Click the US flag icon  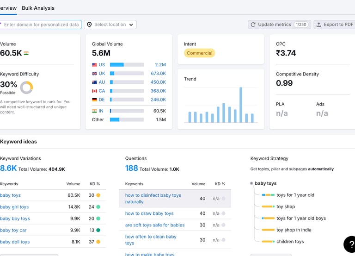[x=94, y=65]
